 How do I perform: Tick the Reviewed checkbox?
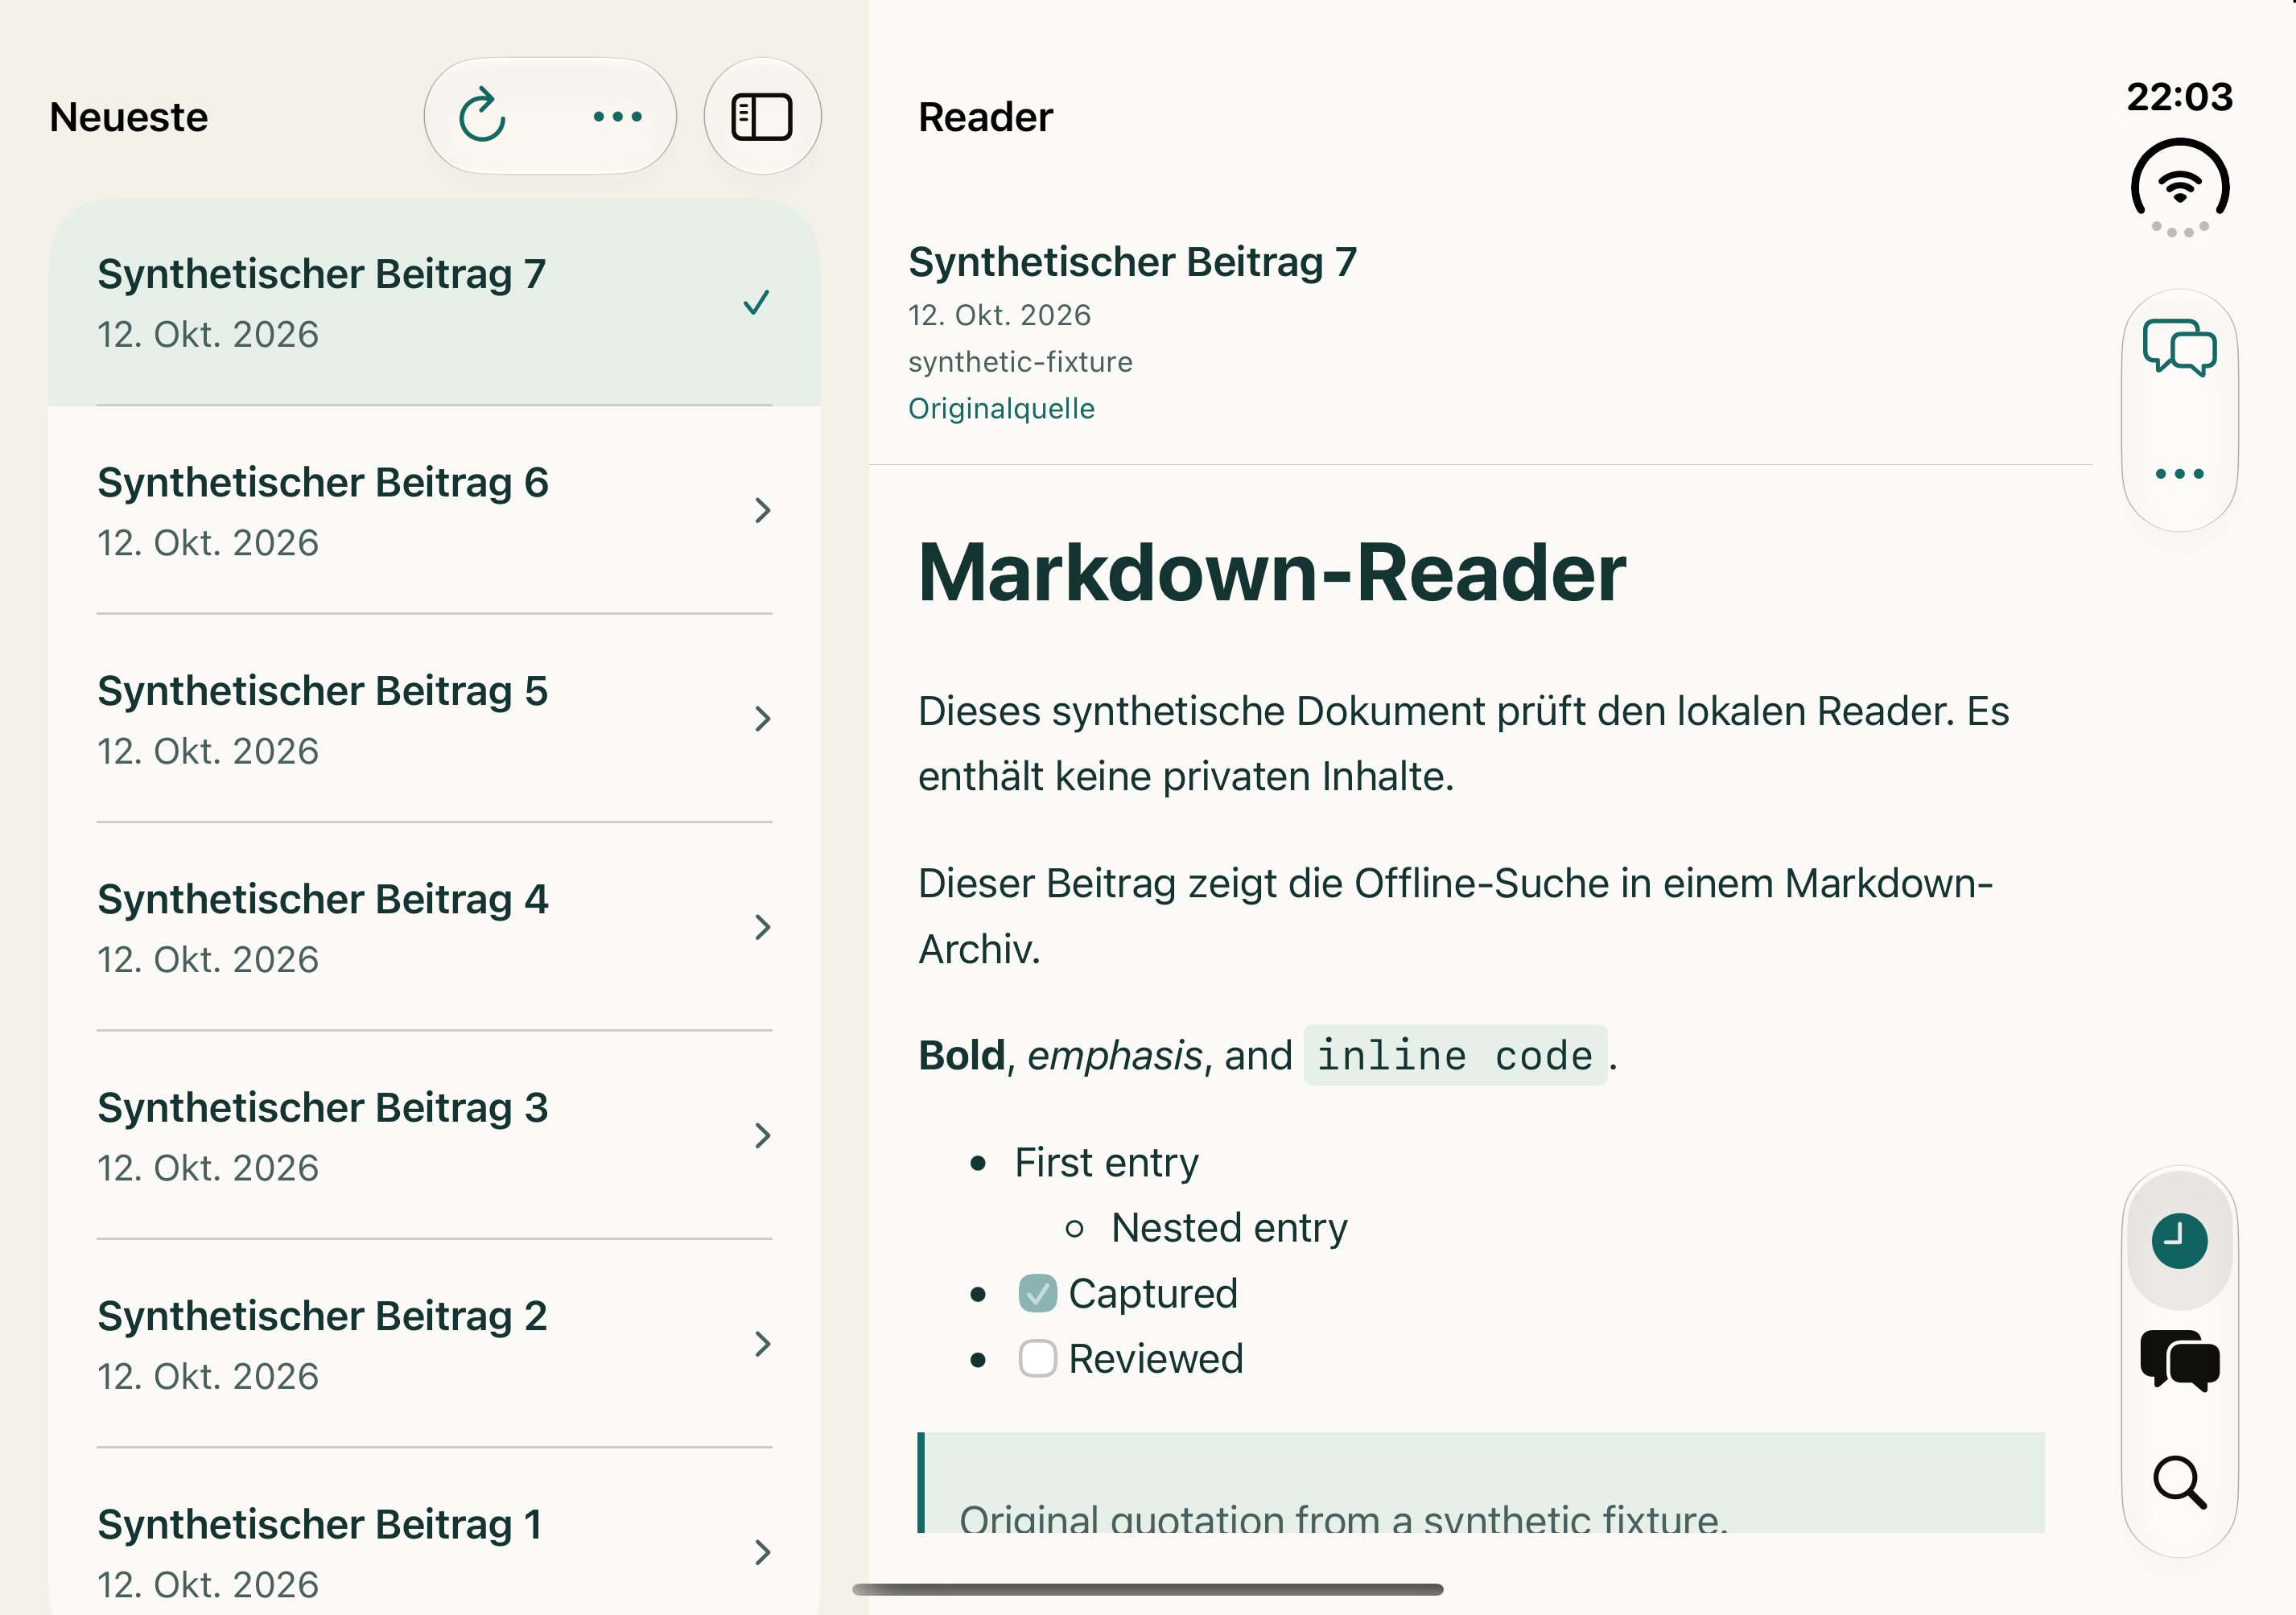[x=1037, y=1358]
